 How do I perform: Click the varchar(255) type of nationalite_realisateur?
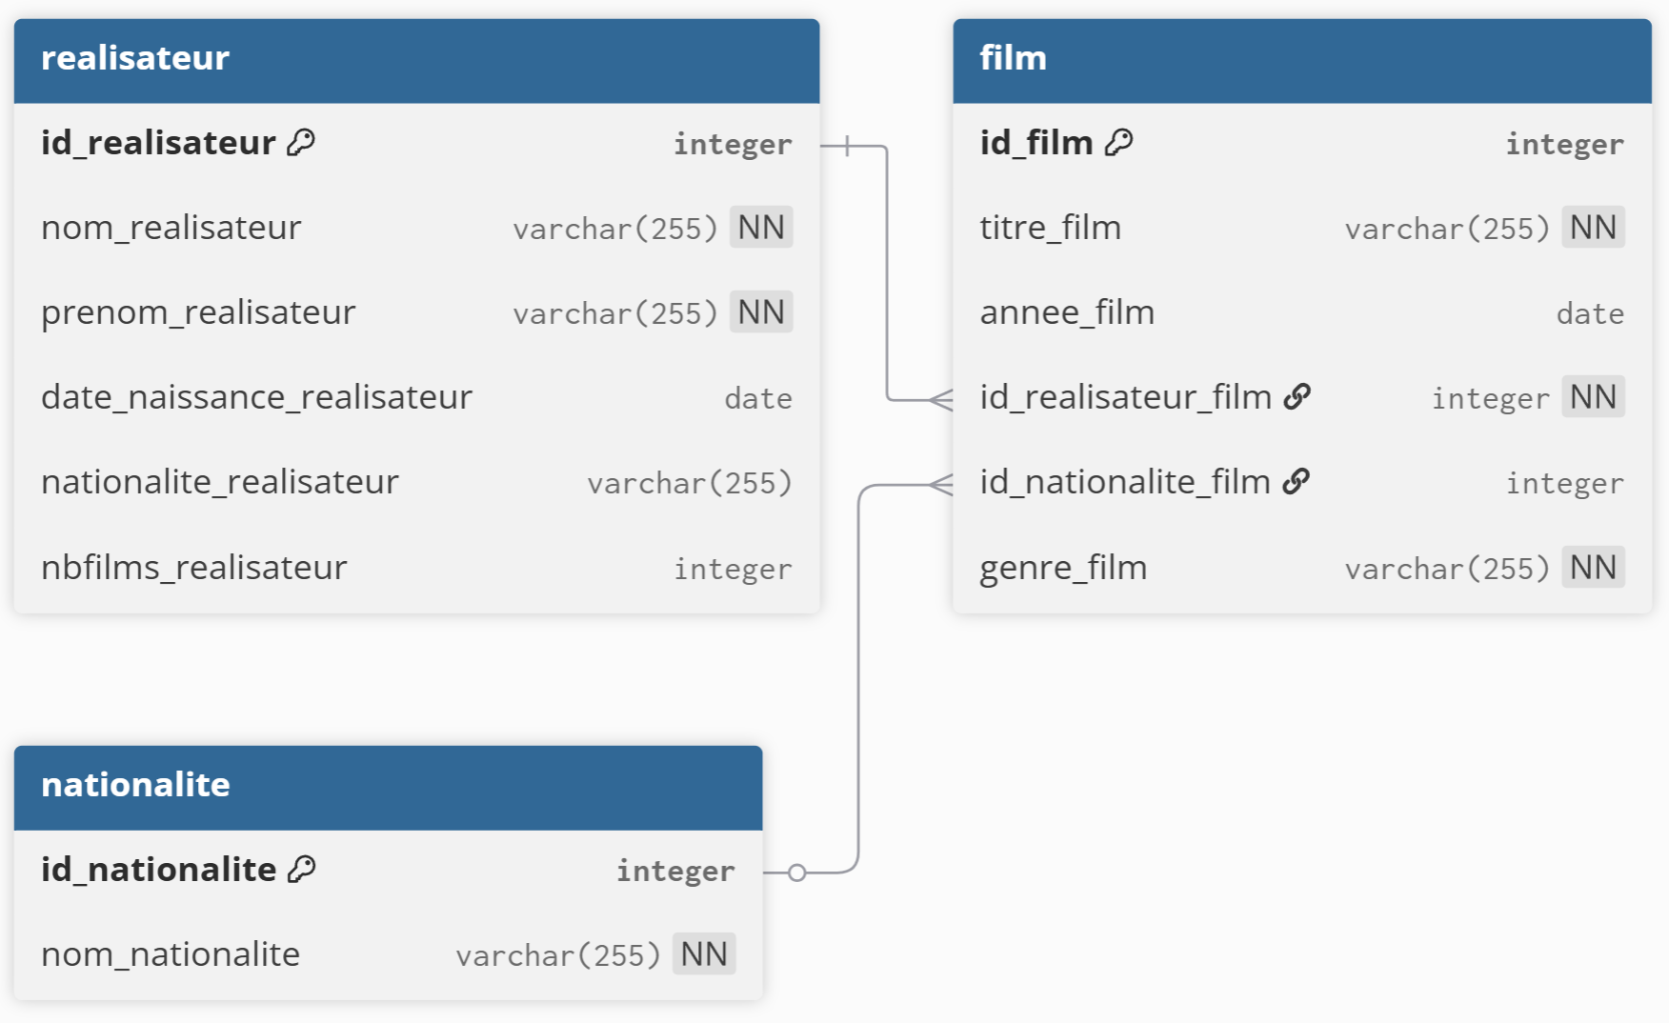689,483
